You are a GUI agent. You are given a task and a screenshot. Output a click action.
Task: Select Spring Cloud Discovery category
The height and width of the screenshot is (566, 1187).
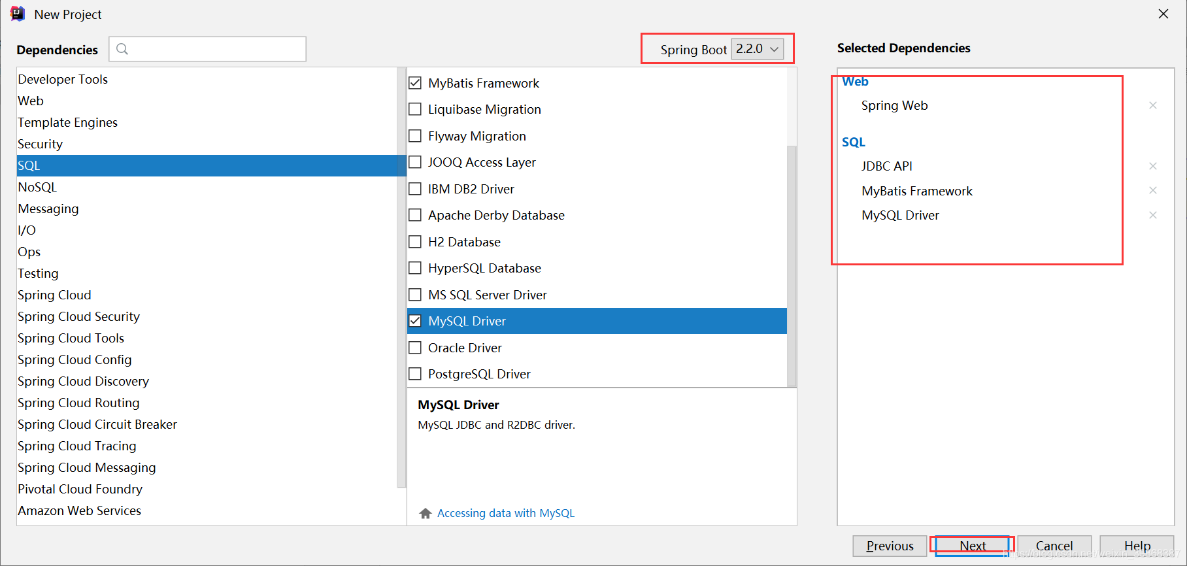pos(207,381)
